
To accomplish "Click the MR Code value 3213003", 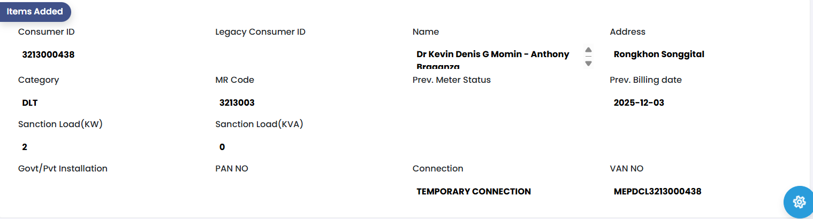I will pos(237,103).
